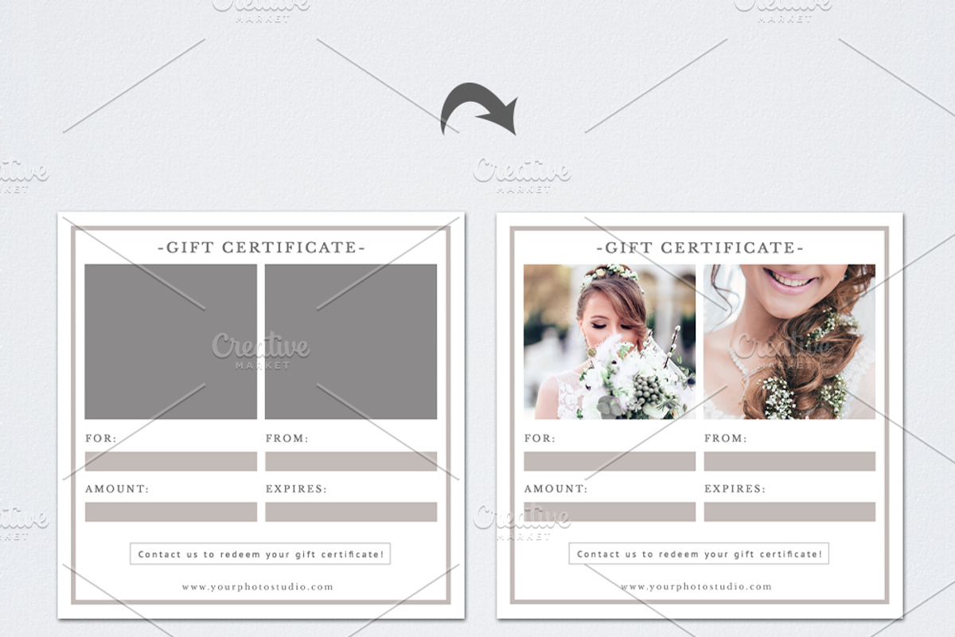The width and height of the screenshot is (955, 637).
Task: Click left template's Contact us to redeem box
Action: pos(260,554)
